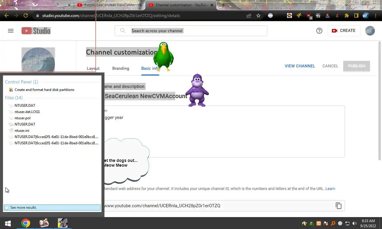Click the Control Panel (1) results header

[x=21, y=82]
